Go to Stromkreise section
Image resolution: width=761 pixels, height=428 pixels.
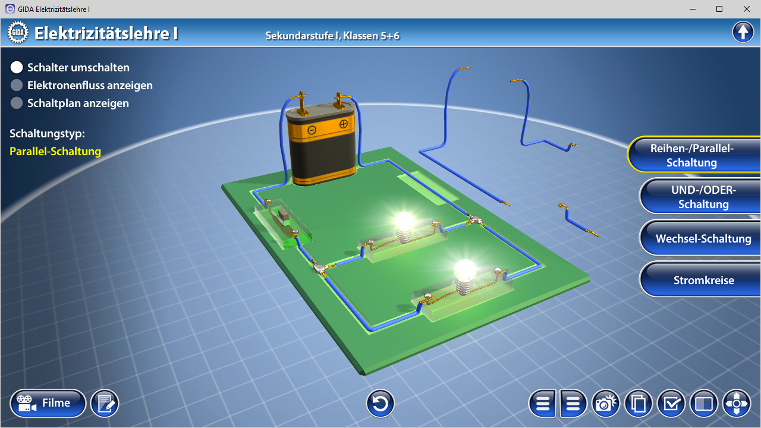[703, 280]
